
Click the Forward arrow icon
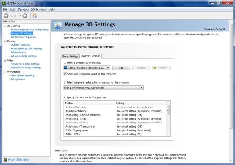(25, 16)
